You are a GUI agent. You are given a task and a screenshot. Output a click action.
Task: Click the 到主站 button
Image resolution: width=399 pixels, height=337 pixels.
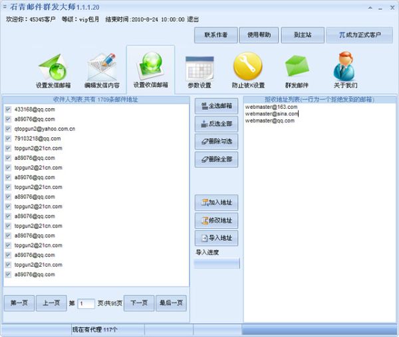[303, 35]
